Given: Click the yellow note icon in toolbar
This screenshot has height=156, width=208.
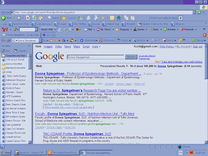Looking at the screenshot, I should 112,18.
